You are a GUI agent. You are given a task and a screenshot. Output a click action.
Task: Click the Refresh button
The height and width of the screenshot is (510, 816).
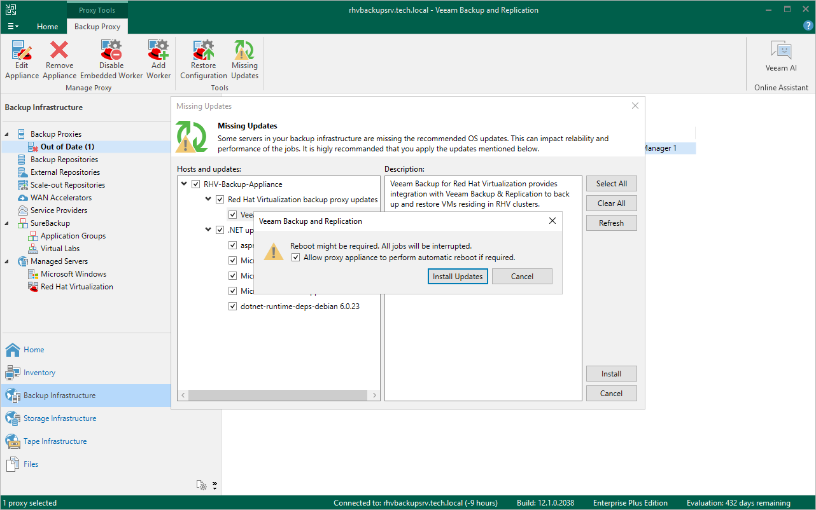[x=612, y=223]
